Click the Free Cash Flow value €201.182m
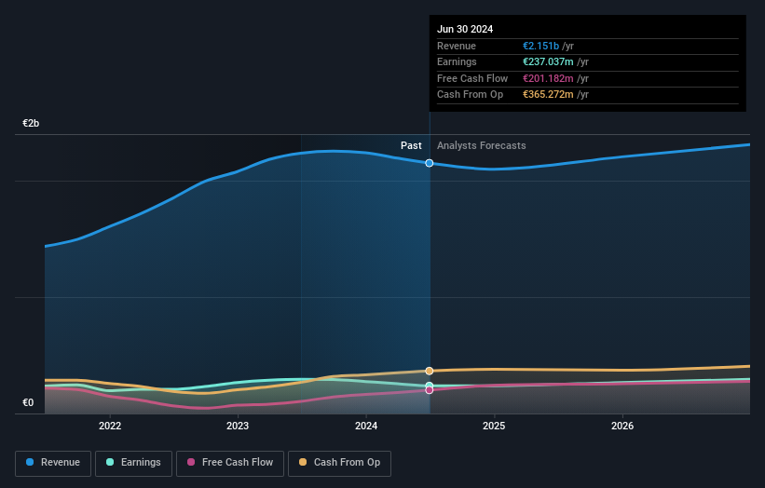This screenshot has width=765, height=488. point(548,78)
